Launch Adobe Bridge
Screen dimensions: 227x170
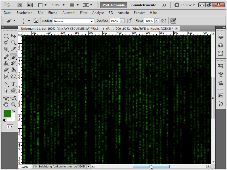(x=20, y=5)
